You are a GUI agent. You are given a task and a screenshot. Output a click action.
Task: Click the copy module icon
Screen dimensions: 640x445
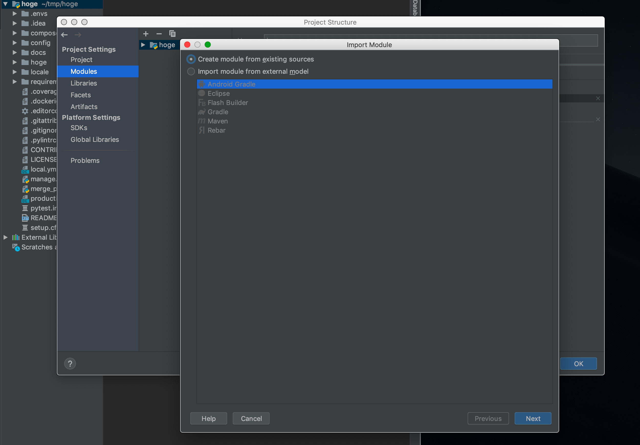(x=172, y=34)
